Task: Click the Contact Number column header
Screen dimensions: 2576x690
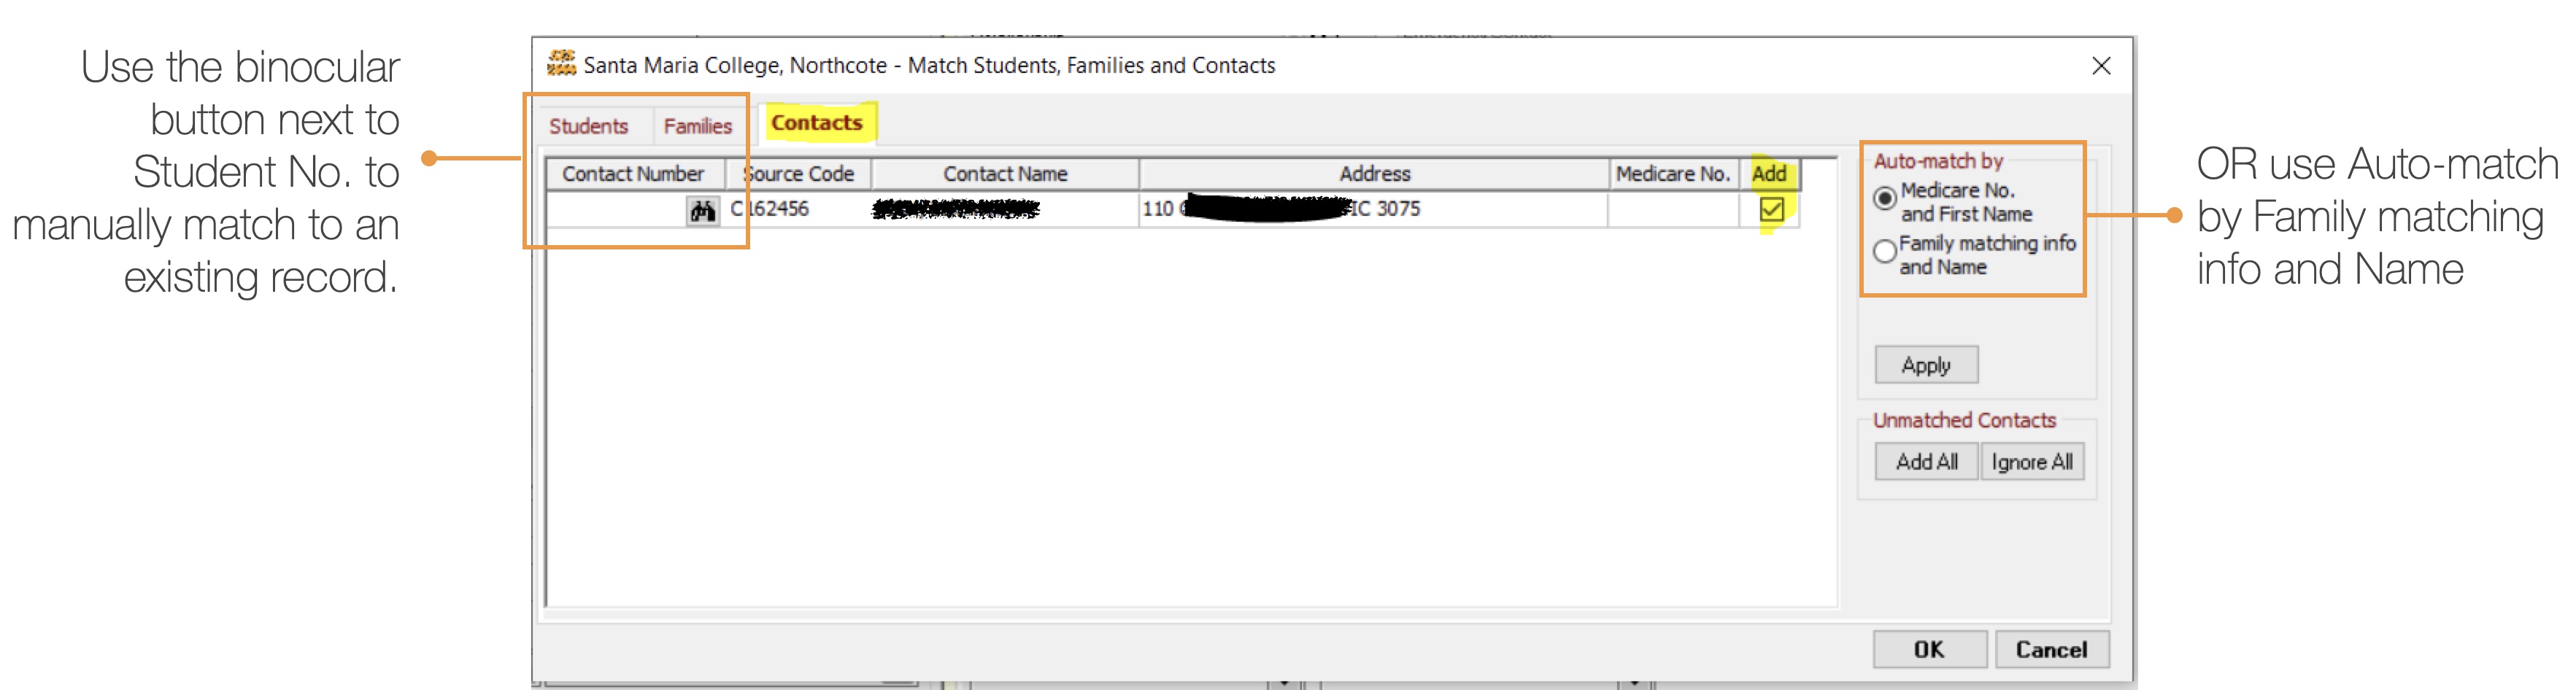Action: tap(633, 174)
